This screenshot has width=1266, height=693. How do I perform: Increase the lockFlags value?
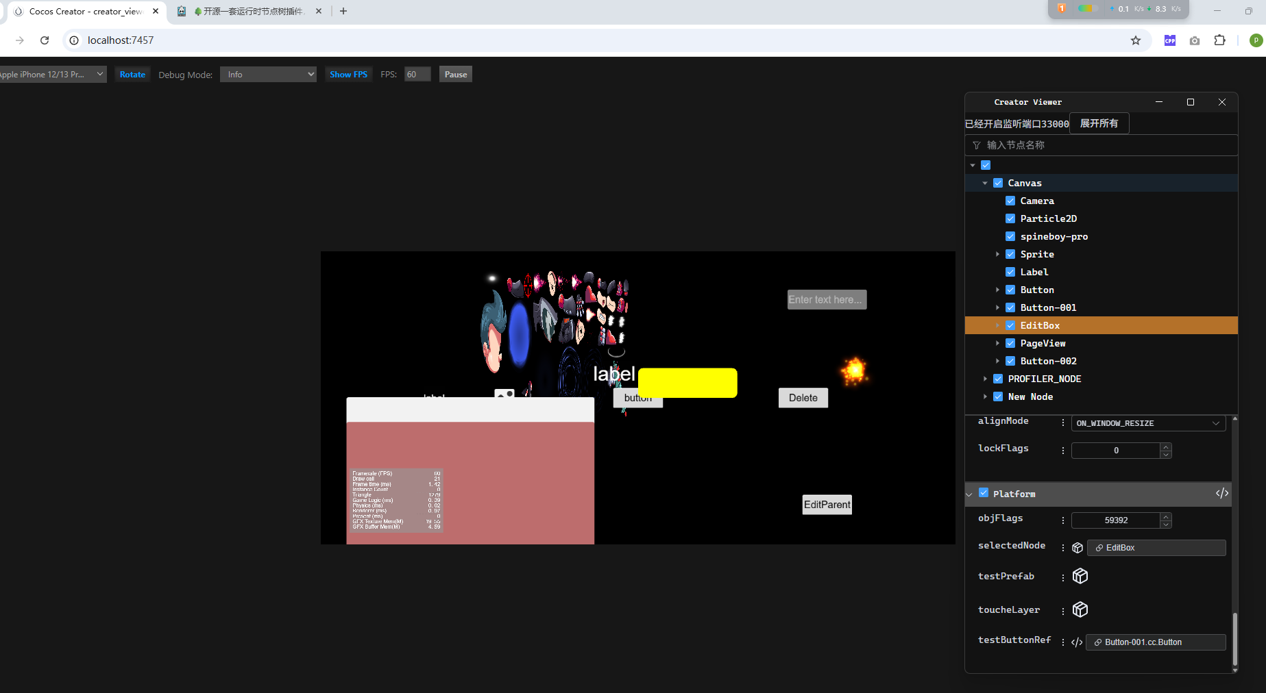[1166, 447]
